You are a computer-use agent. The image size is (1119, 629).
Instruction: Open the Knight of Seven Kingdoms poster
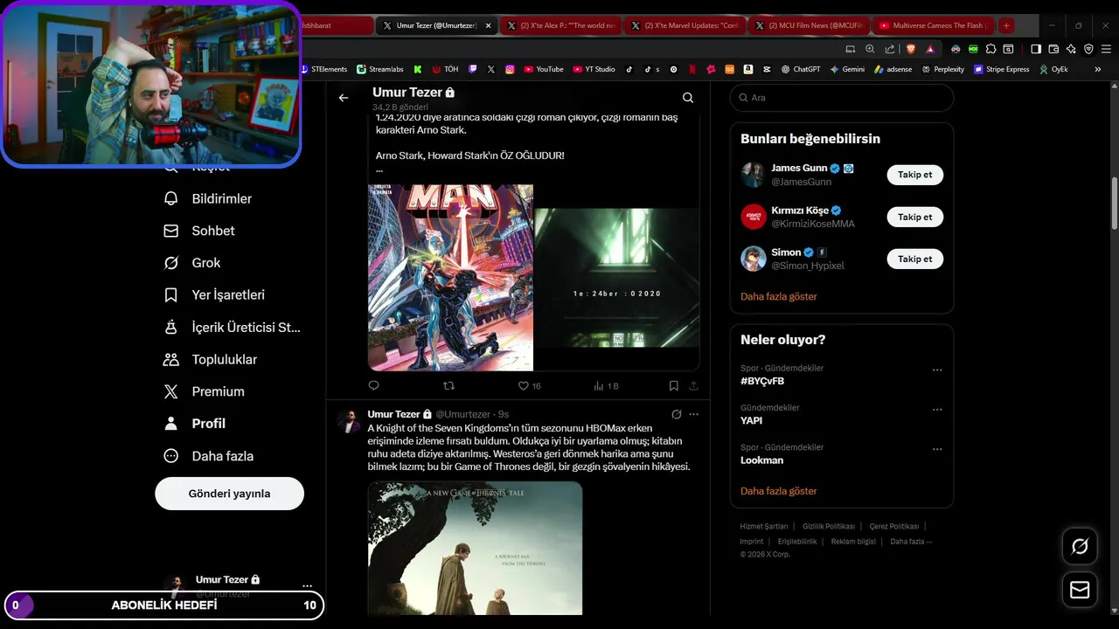475,548
